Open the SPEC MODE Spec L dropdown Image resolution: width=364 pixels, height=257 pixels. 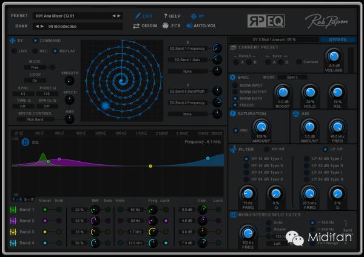click(x=292, y=77)
